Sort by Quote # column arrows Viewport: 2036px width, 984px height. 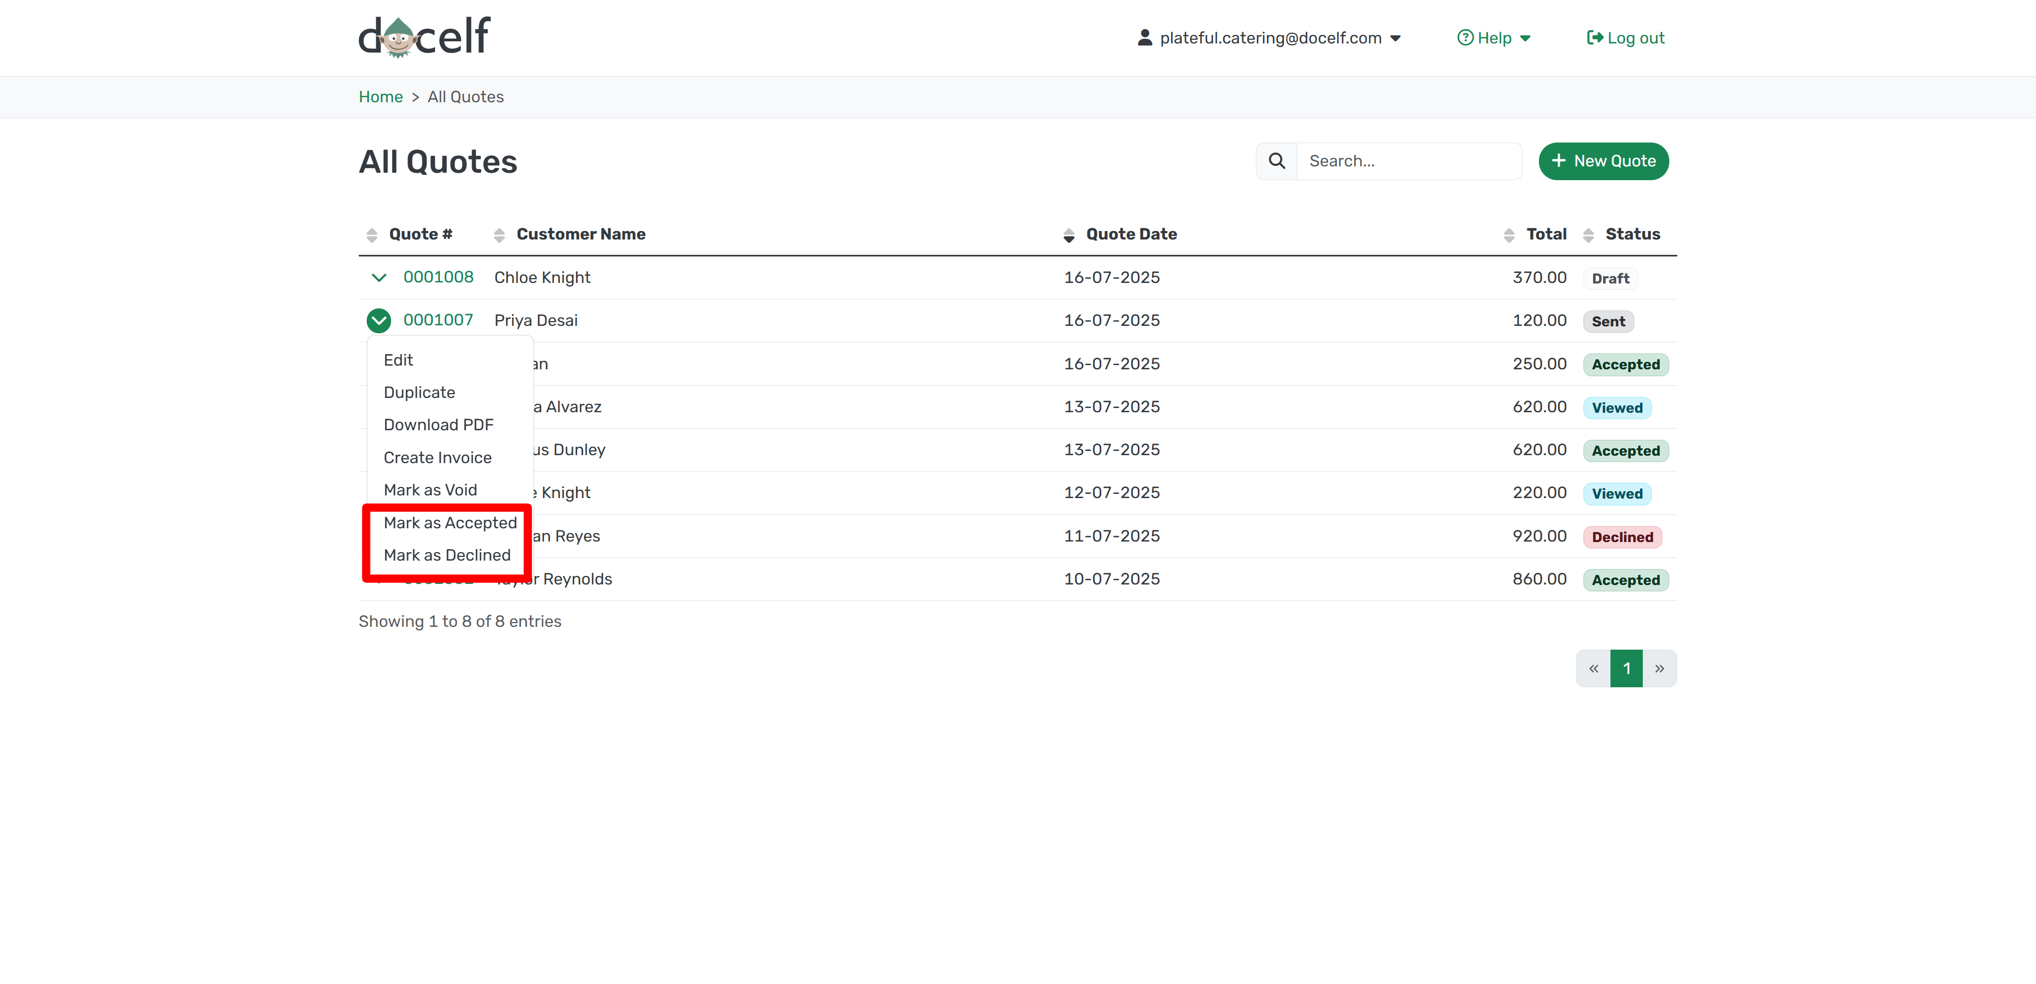click(371, 235)
